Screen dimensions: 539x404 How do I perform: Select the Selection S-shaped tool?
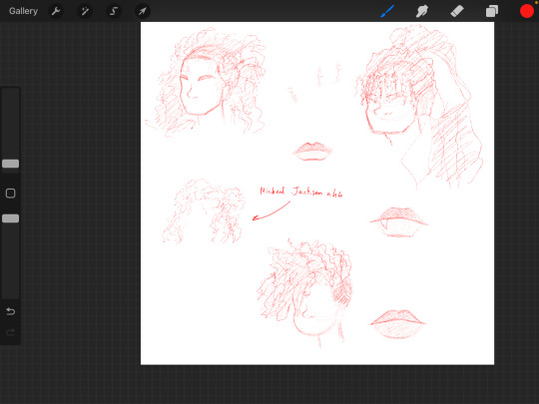114,11
